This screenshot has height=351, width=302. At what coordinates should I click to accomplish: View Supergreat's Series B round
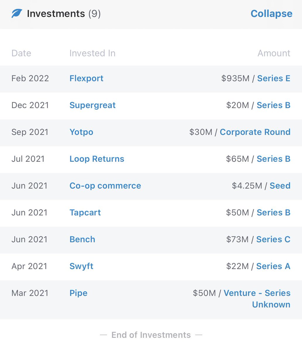pos(273,105)
